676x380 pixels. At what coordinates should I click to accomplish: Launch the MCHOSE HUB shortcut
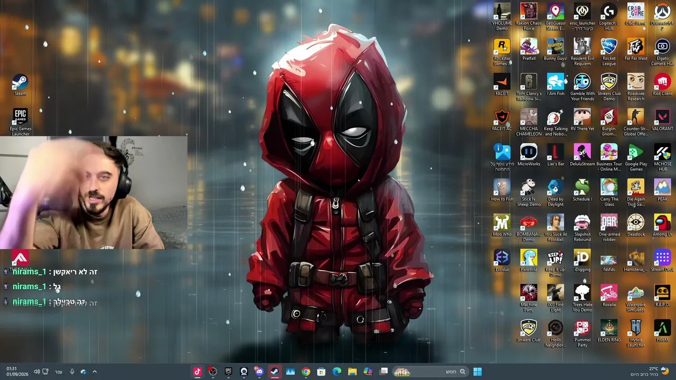click(662, 158)
